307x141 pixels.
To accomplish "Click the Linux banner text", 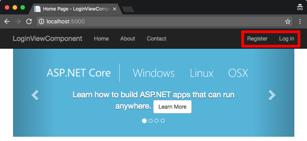I will pyautogui.click(x=201, y=73).
